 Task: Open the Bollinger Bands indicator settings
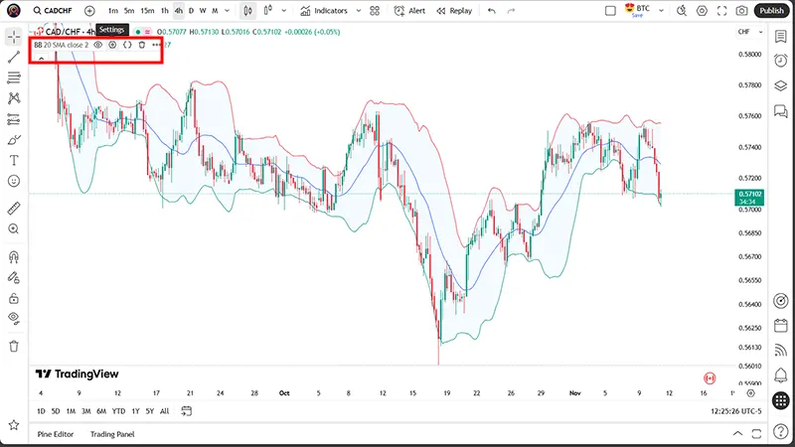click(112, 45)
